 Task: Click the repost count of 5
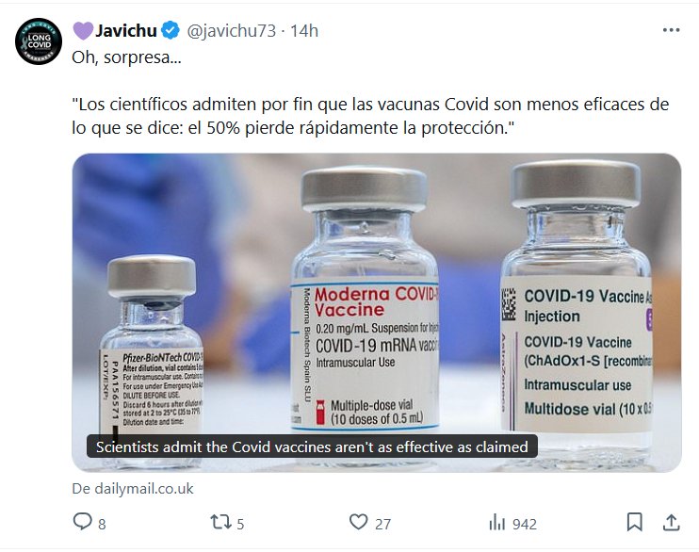click(x=240, y=524)
